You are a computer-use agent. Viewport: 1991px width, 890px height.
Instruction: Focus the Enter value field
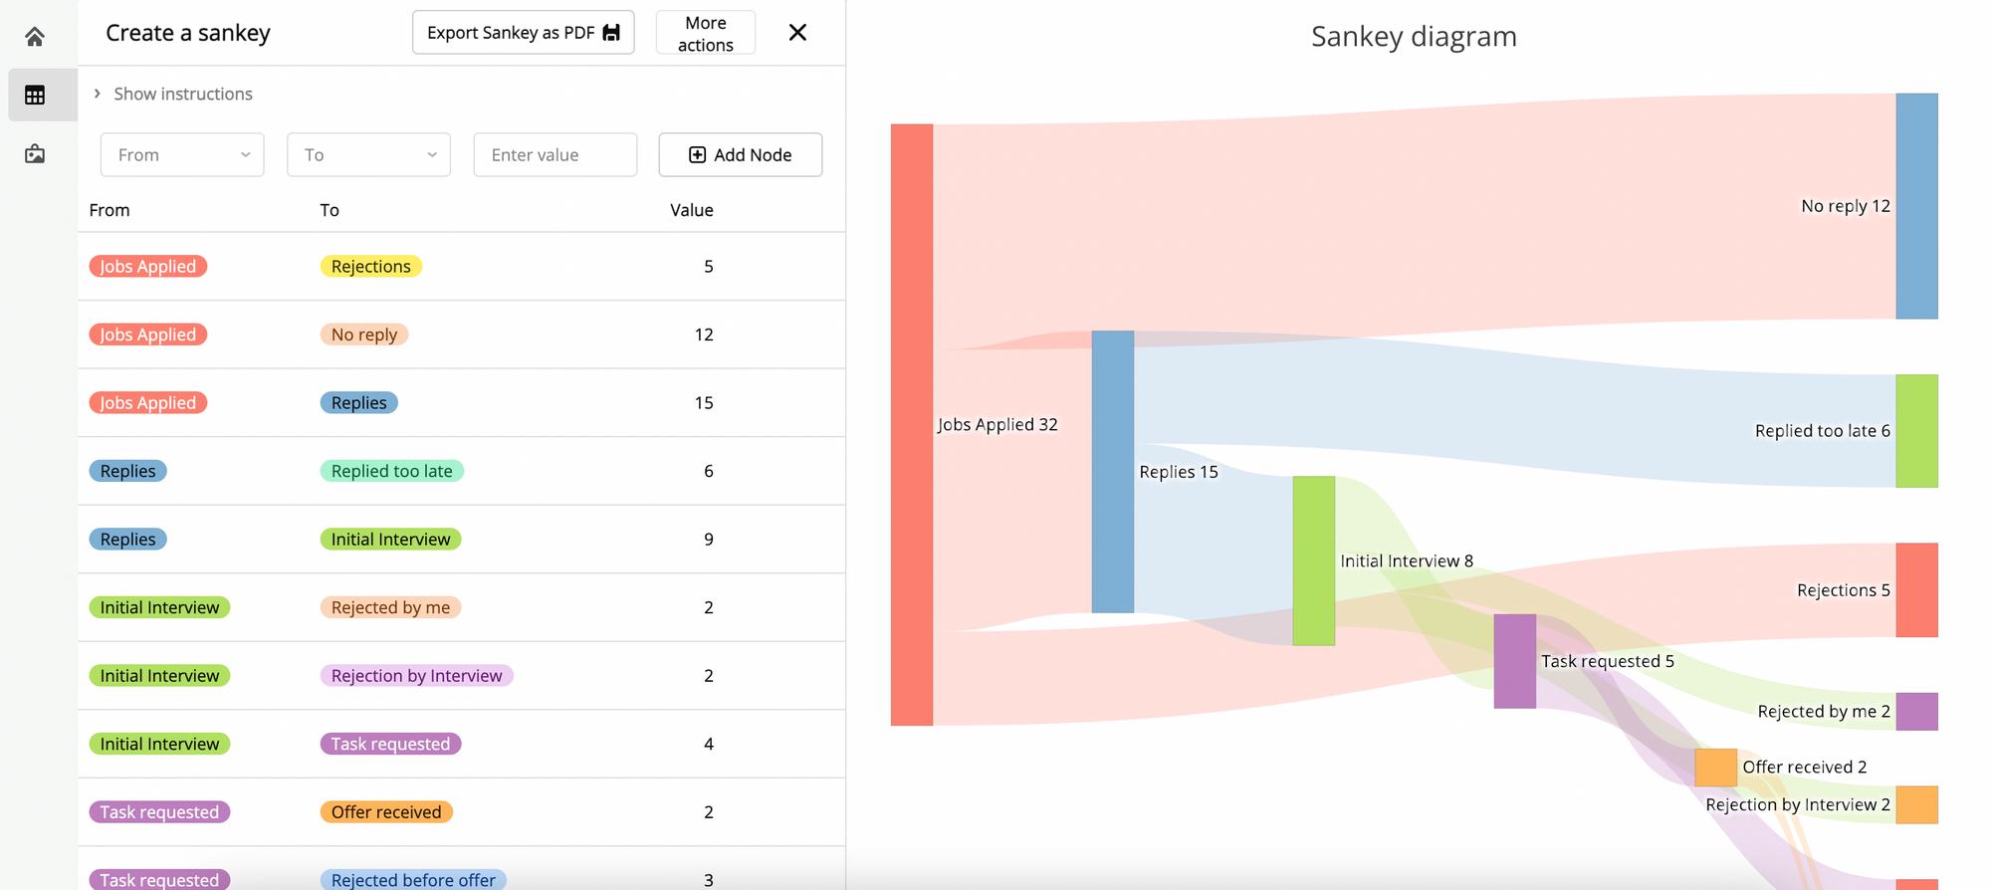click(555, 154)
